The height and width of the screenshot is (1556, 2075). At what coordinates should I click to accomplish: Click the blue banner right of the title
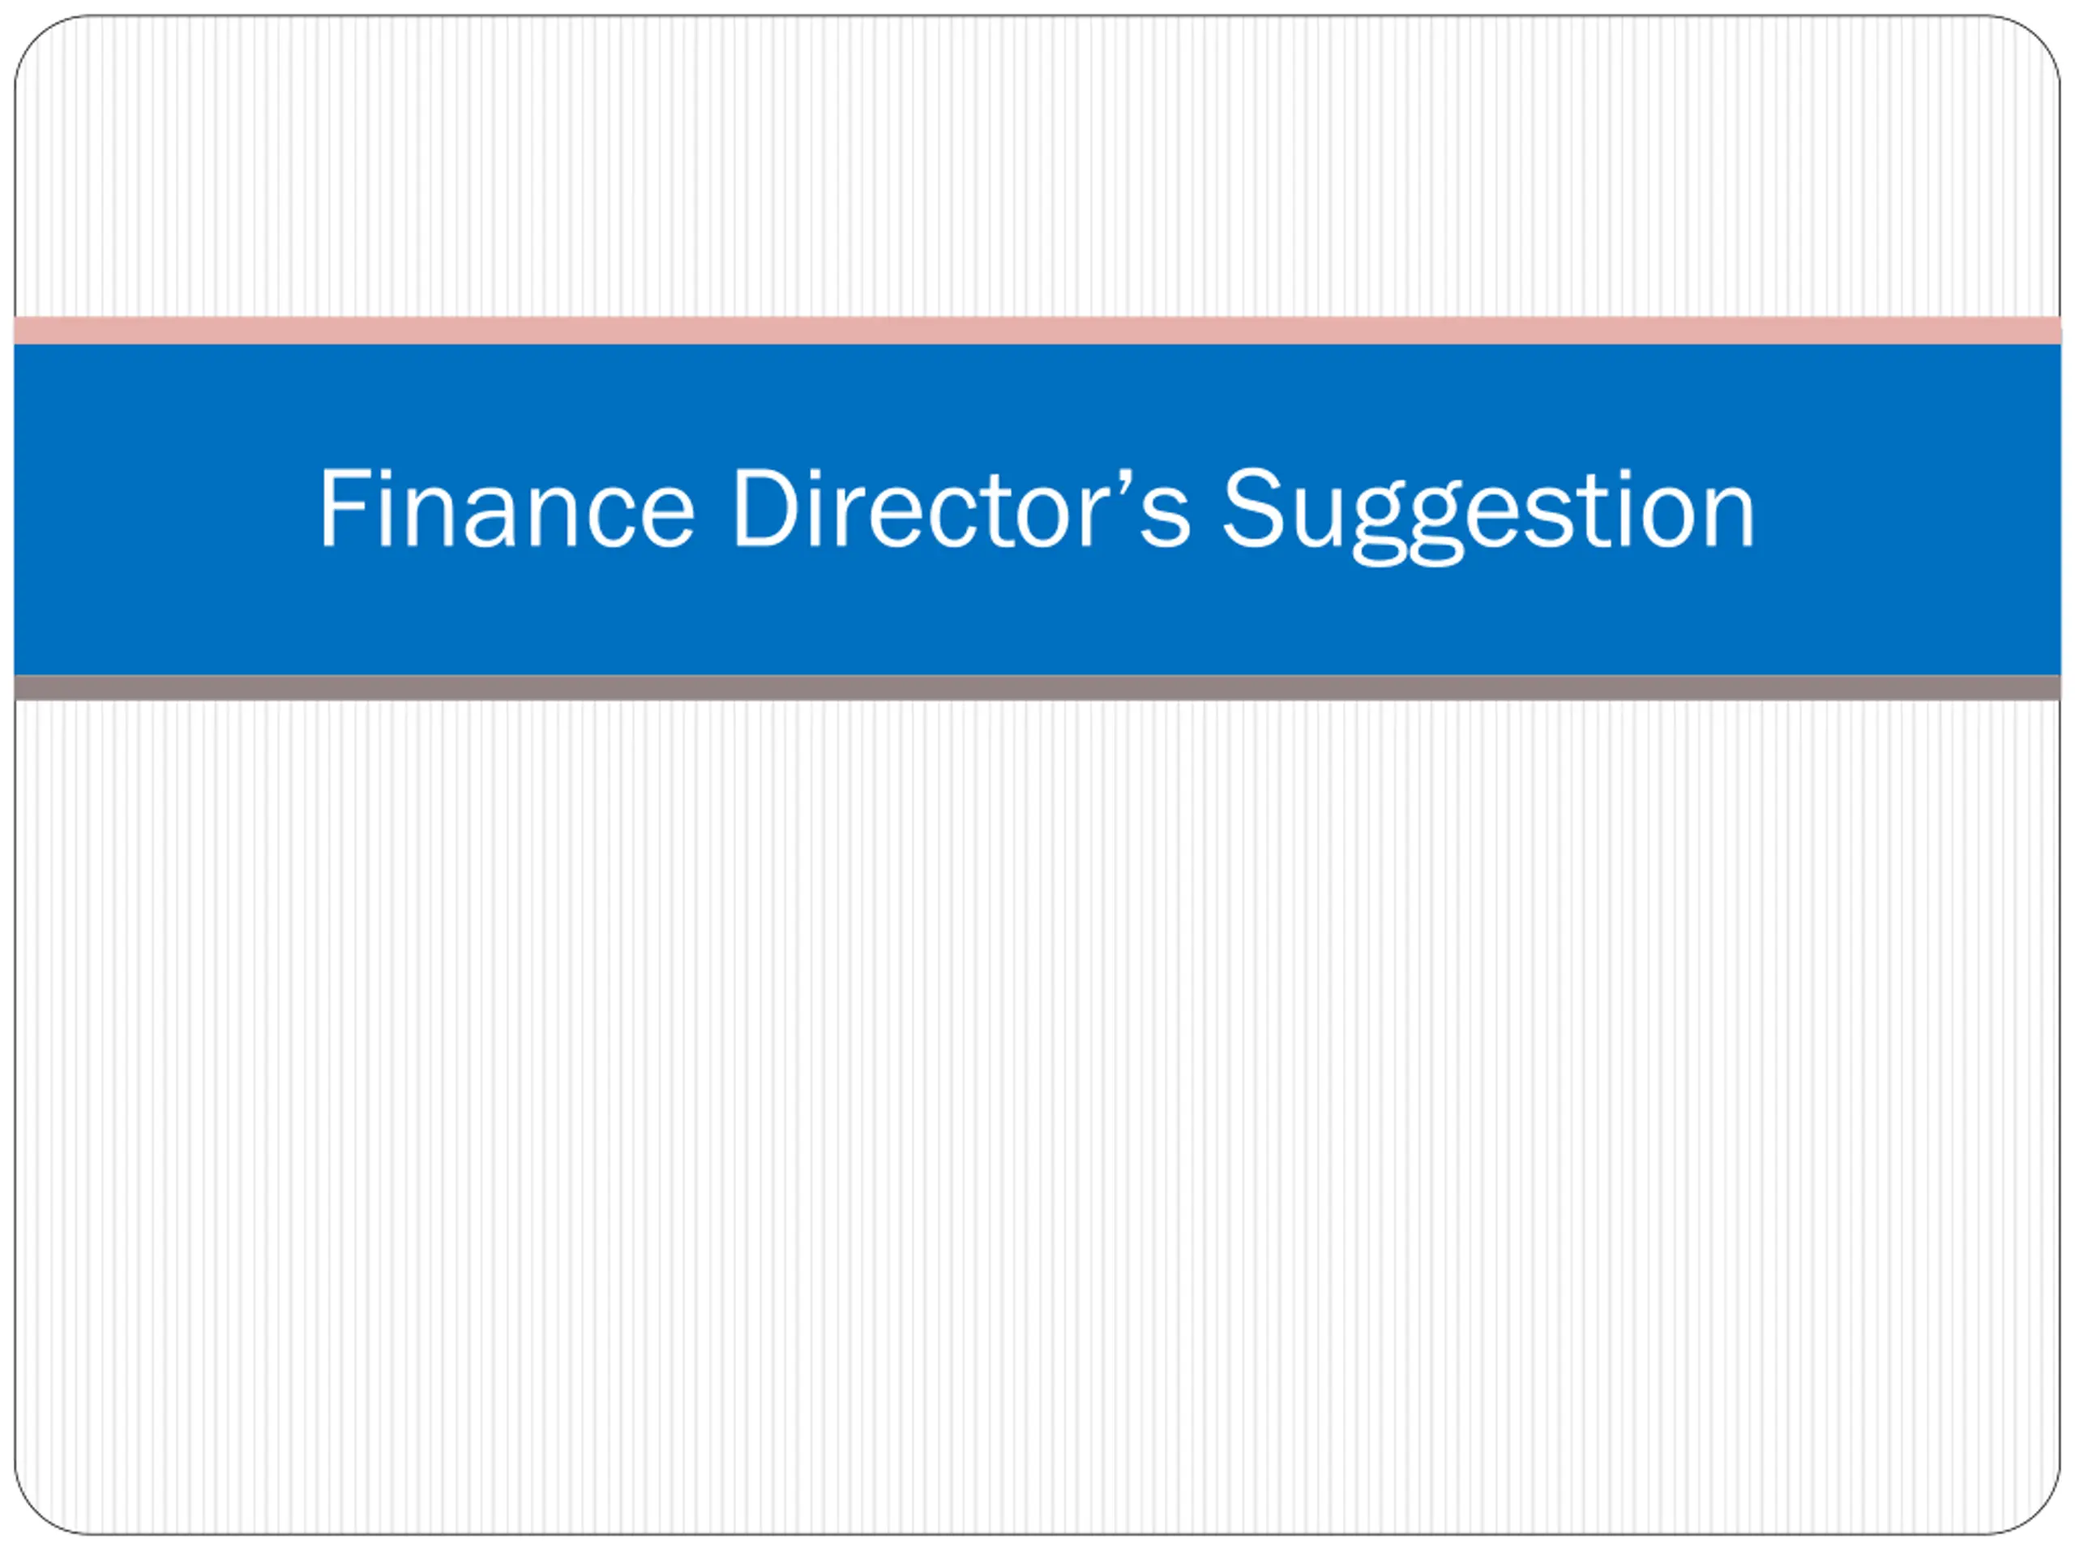click(x=1909, y=509)
